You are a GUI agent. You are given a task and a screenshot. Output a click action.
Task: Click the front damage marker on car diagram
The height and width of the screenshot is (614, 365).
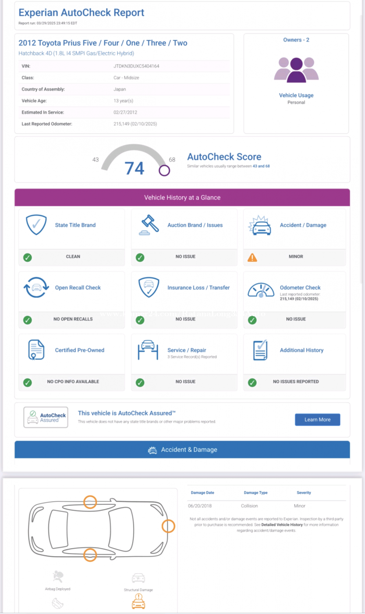click(x=168, y=526)
